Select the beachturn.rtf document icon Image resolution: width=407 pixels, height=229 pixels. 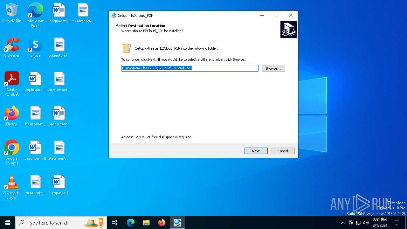[35, 151]
